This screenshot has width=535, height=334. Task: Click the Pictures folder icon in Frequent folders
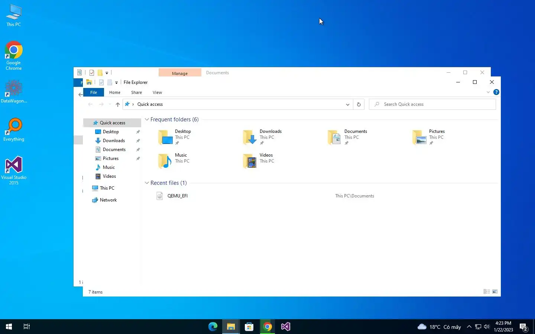click(x=419, y=137)
